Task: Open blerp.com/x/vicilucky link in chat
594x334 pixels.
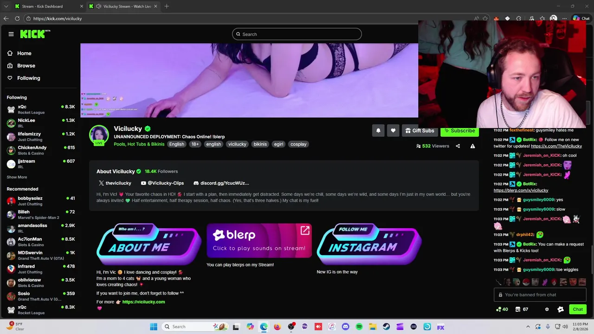Action: (521, 190)
